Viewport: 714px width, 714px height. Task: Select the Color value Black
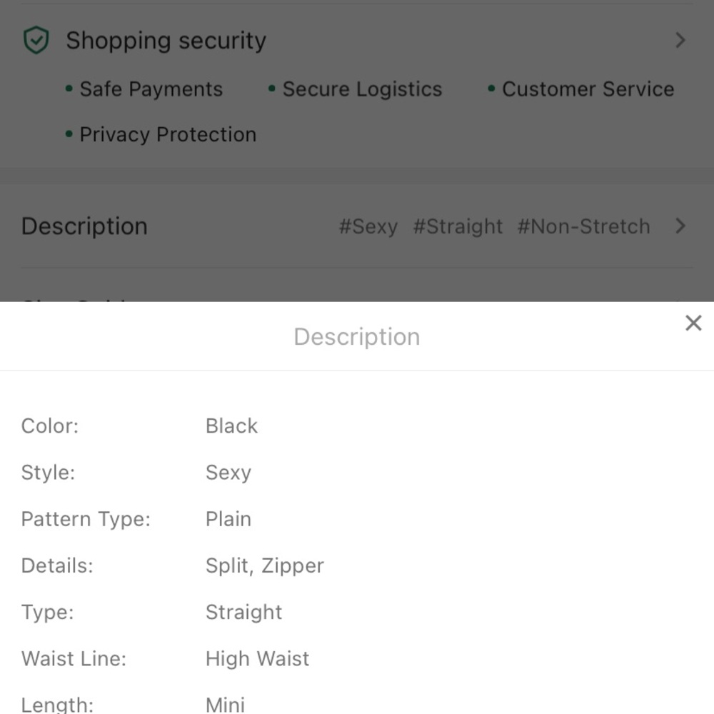[x=231, y=426]
